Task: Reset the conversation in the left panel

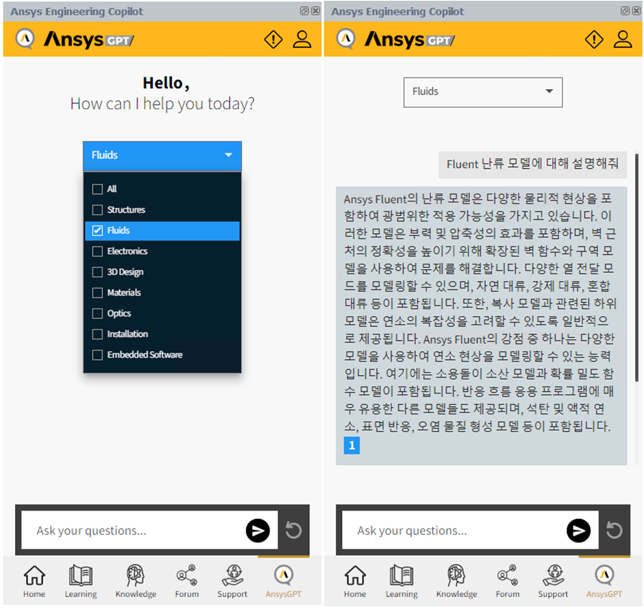Action: 294,530
